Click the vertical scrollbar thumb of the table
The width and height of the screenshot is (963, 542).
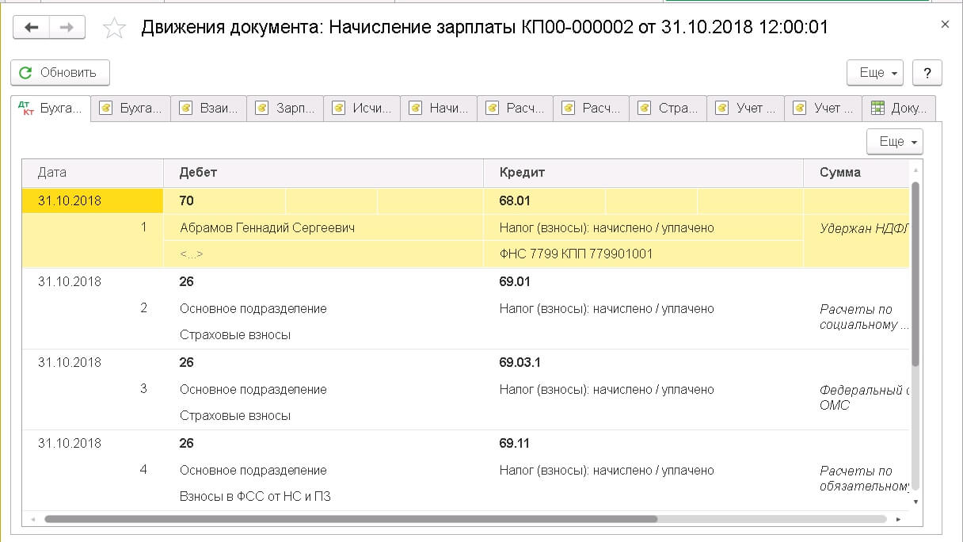point(915,273)
